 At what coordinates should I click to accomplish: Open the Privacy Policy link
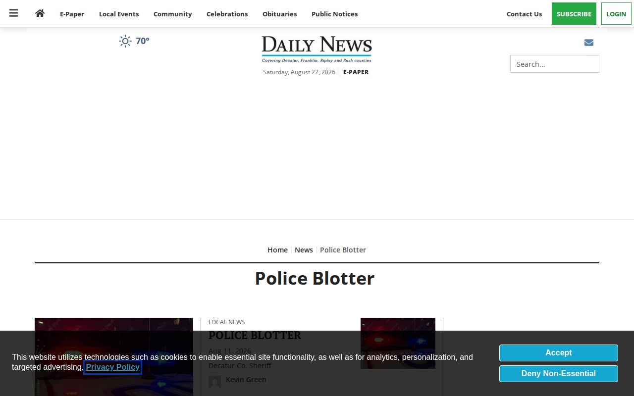pyautogui.click(x=113, y=367)
